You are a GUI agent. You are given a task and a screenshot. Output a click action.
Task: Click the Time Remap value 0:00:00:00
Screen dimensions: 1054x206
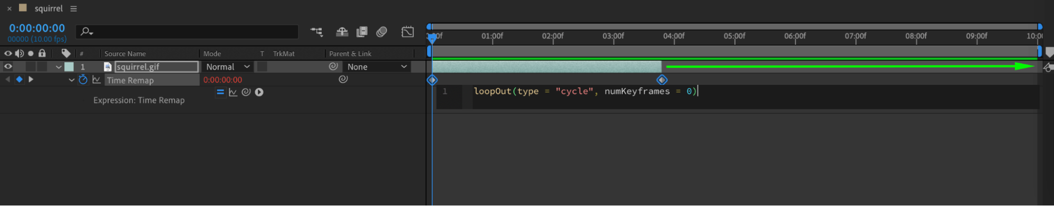tap(223, 80)
